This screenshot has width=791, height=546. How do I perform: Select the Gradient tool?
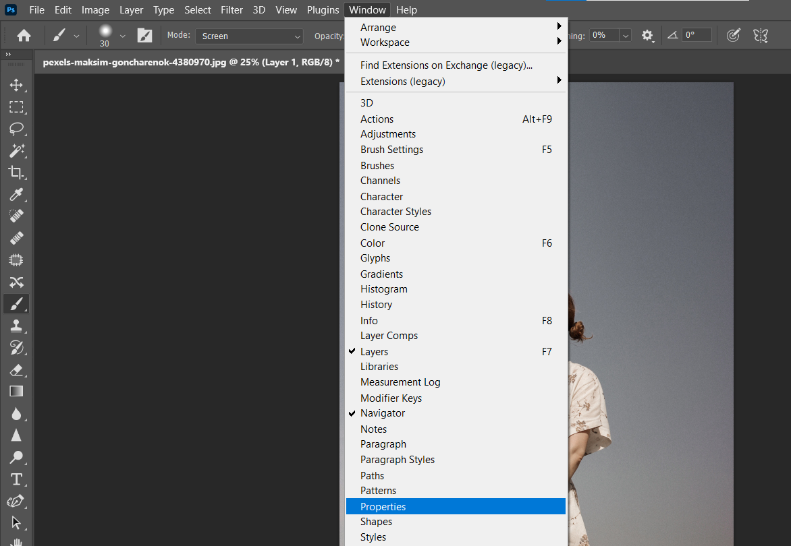(16, 392)
